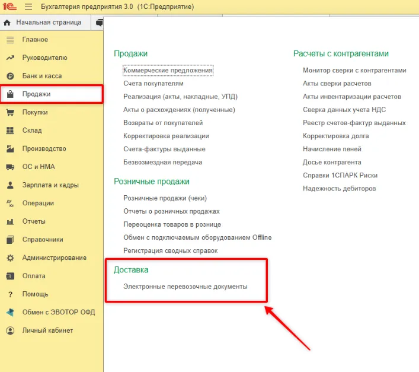Click the Зарплата и кадры person icon
This screenshot has width=419, height=372.
10,185
